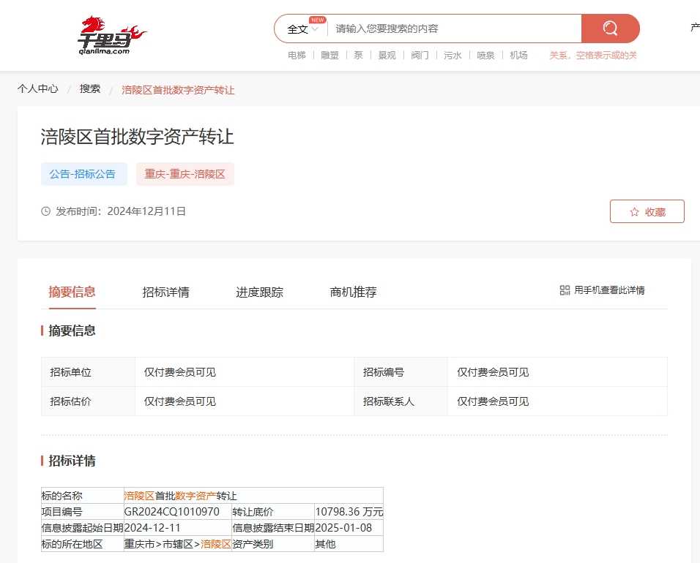This screenshot has width=700, height=563.
Task: Click the clock icon beside 发布时间
Action: 46,211
